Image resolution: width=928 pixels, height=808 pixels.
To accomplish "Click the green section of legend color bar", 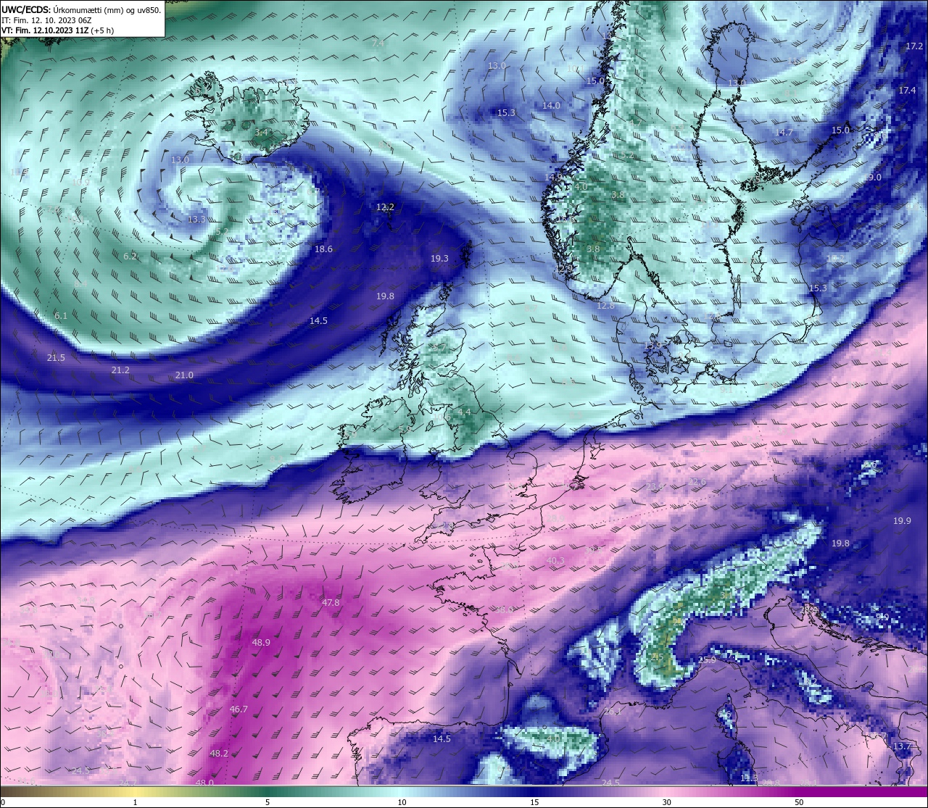I will tap(268, 791).
